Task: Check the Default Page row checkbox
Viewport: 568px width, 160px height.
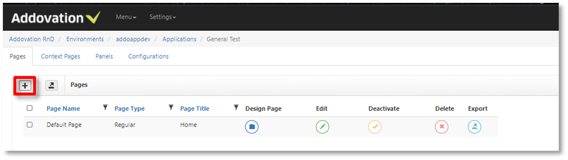Action: pos(30,125)
